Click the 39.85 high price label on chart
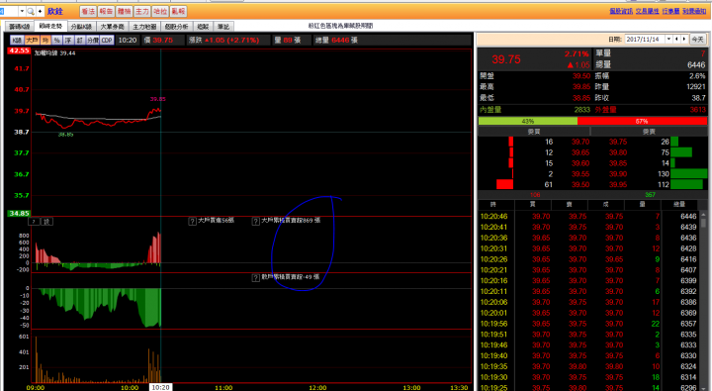The width and height of the screenshot is (712, 391). pyautogui.click(x=157, y=99)
